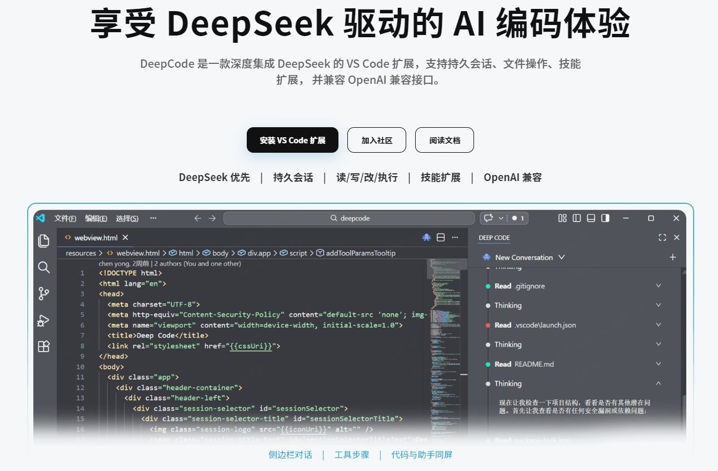Image resolution: width=718 pixels, height=471 pixels.
Task: Click the forward navigation arrow in the title bar
Action: tap(212, 218)
